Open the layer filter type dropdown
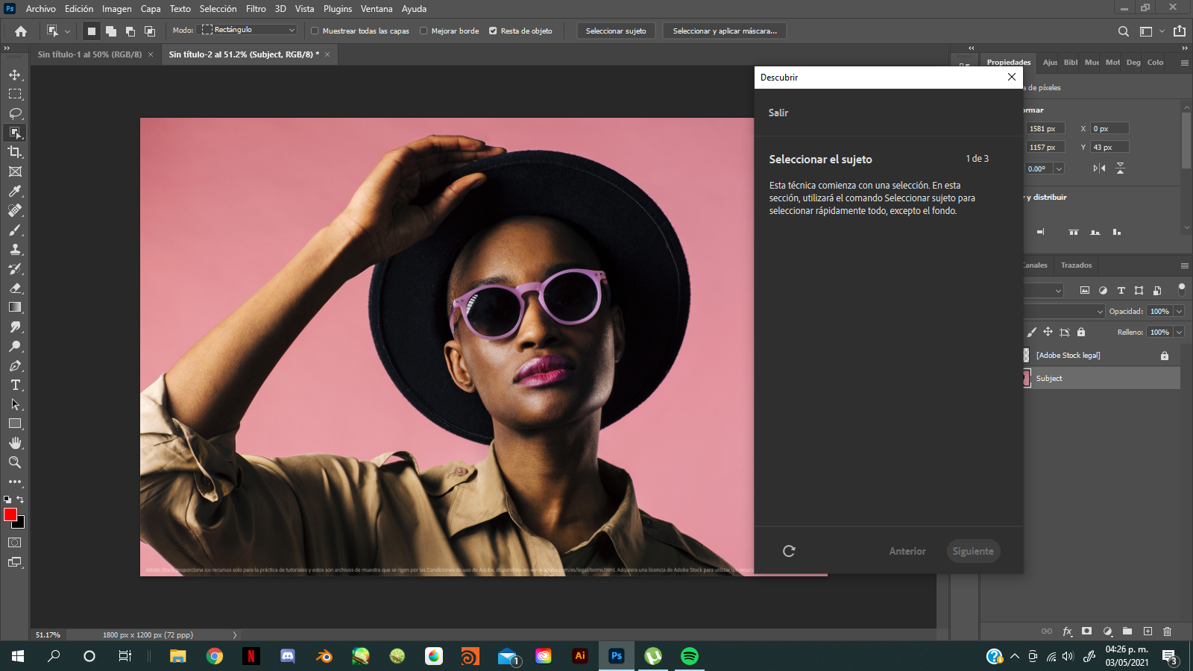 (1043, 291)
